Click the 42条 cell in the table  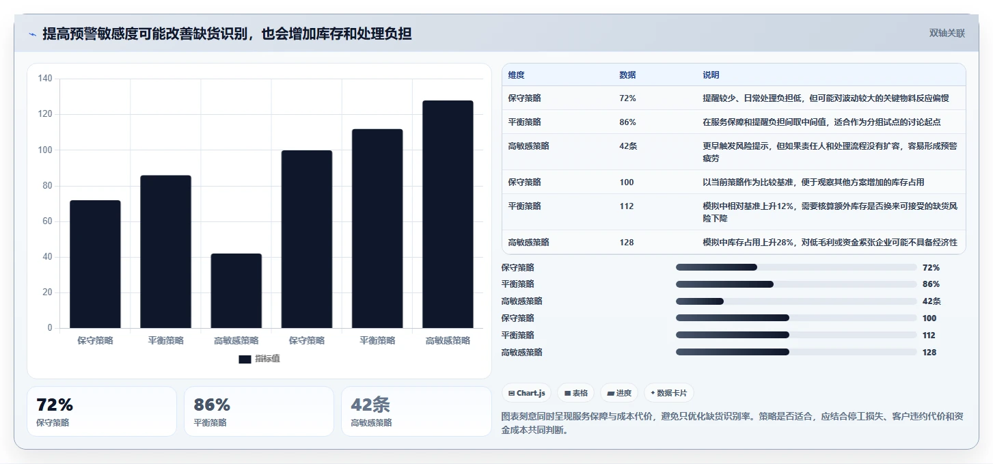(x=628, y=146)
